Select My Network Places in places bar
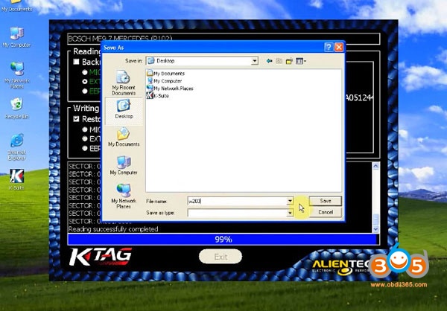This screenshot has height=311, width=447. tap(124, 196)
